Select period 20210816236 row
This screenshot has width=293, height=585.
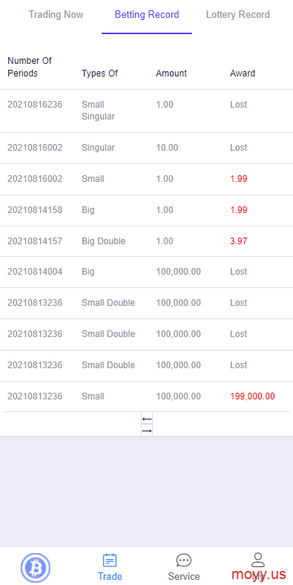click(x=147, y=111)
